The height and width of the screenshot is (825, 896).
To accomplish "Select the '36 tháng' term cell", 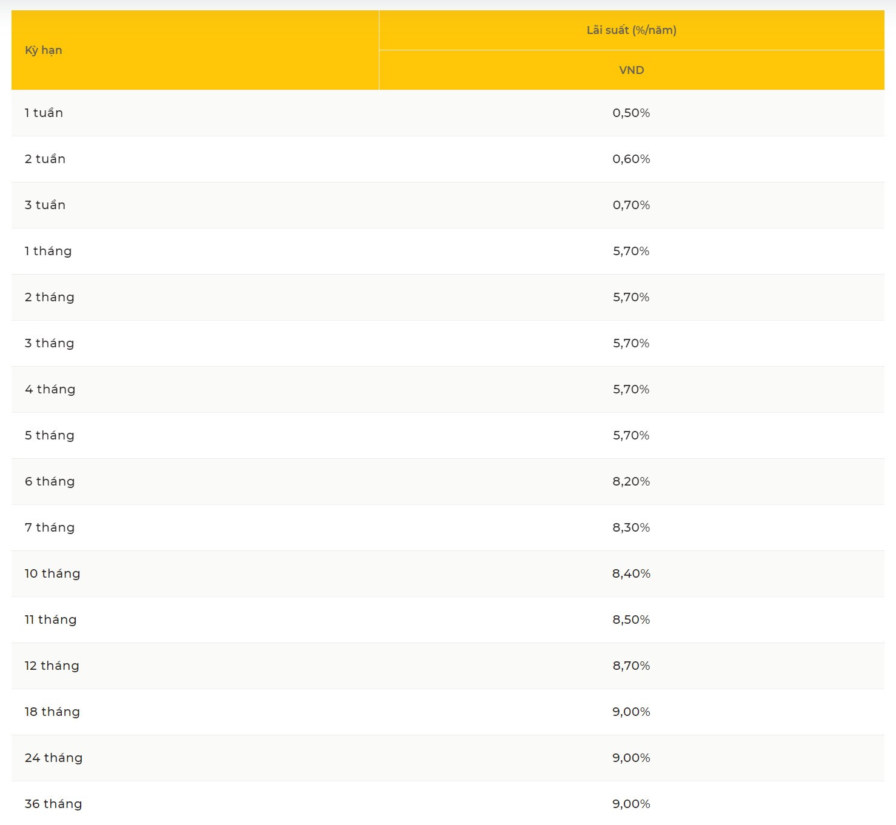I will tap(195, 803).
